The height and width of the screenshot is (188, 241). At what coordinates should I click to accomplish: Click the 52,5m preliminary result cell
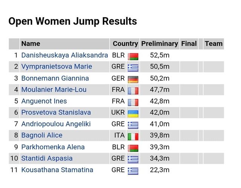(x=159, y=55)
